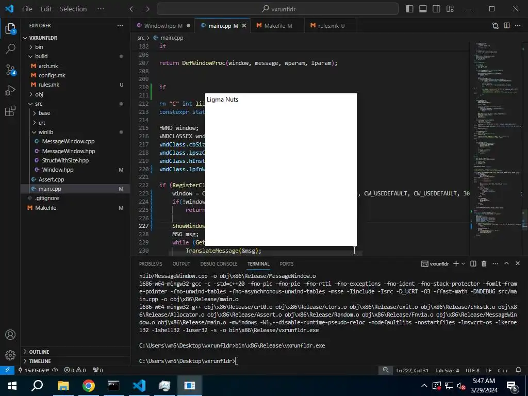
Task: Open MessageWindow.cpp in explorer
Action: (x=69, y=141)
